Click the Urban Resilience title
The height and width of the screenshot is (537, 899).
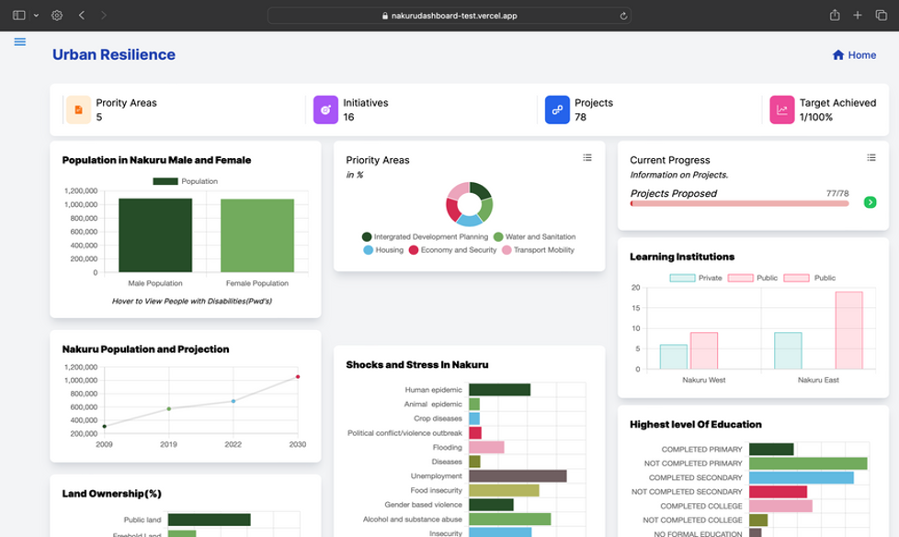pyautogui.click(x=114, y=54)
